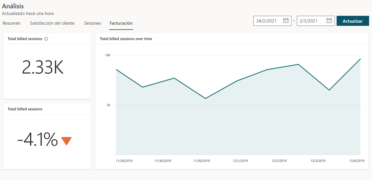Image resolution: width=372 pixels, height=180 pixels.
Task: Click the 12/3/2019 axis date label
Action: point(318,161)
